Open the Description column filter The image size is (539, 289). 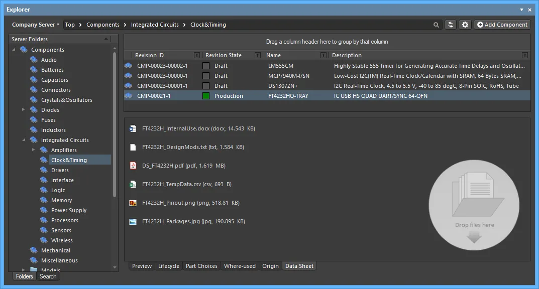pyautogui.click(x=524, y=55)
